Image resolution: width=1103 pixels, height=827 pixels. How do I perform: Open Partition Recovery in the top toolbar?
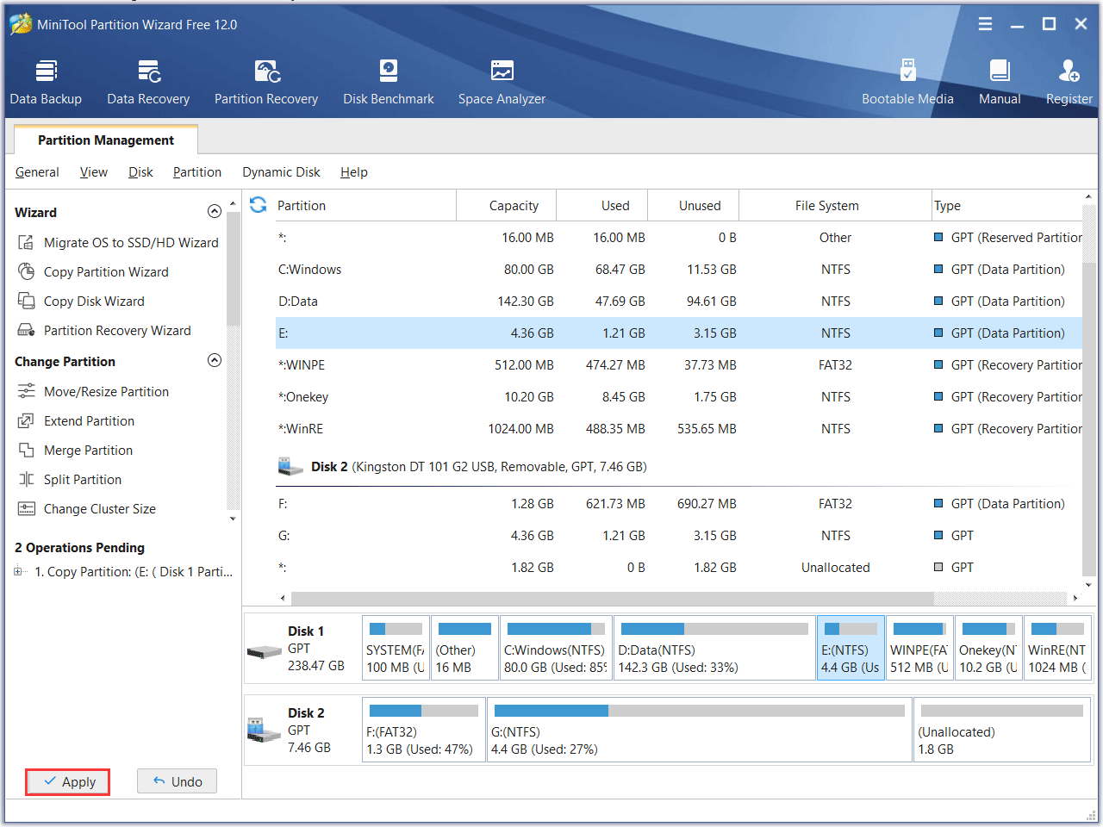(266, 83)
